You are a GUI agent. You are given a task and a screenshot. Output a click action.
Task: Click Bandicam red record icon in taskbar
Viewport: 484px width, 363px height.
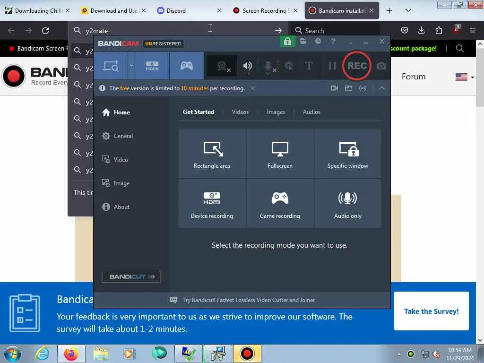click(247, 354)
